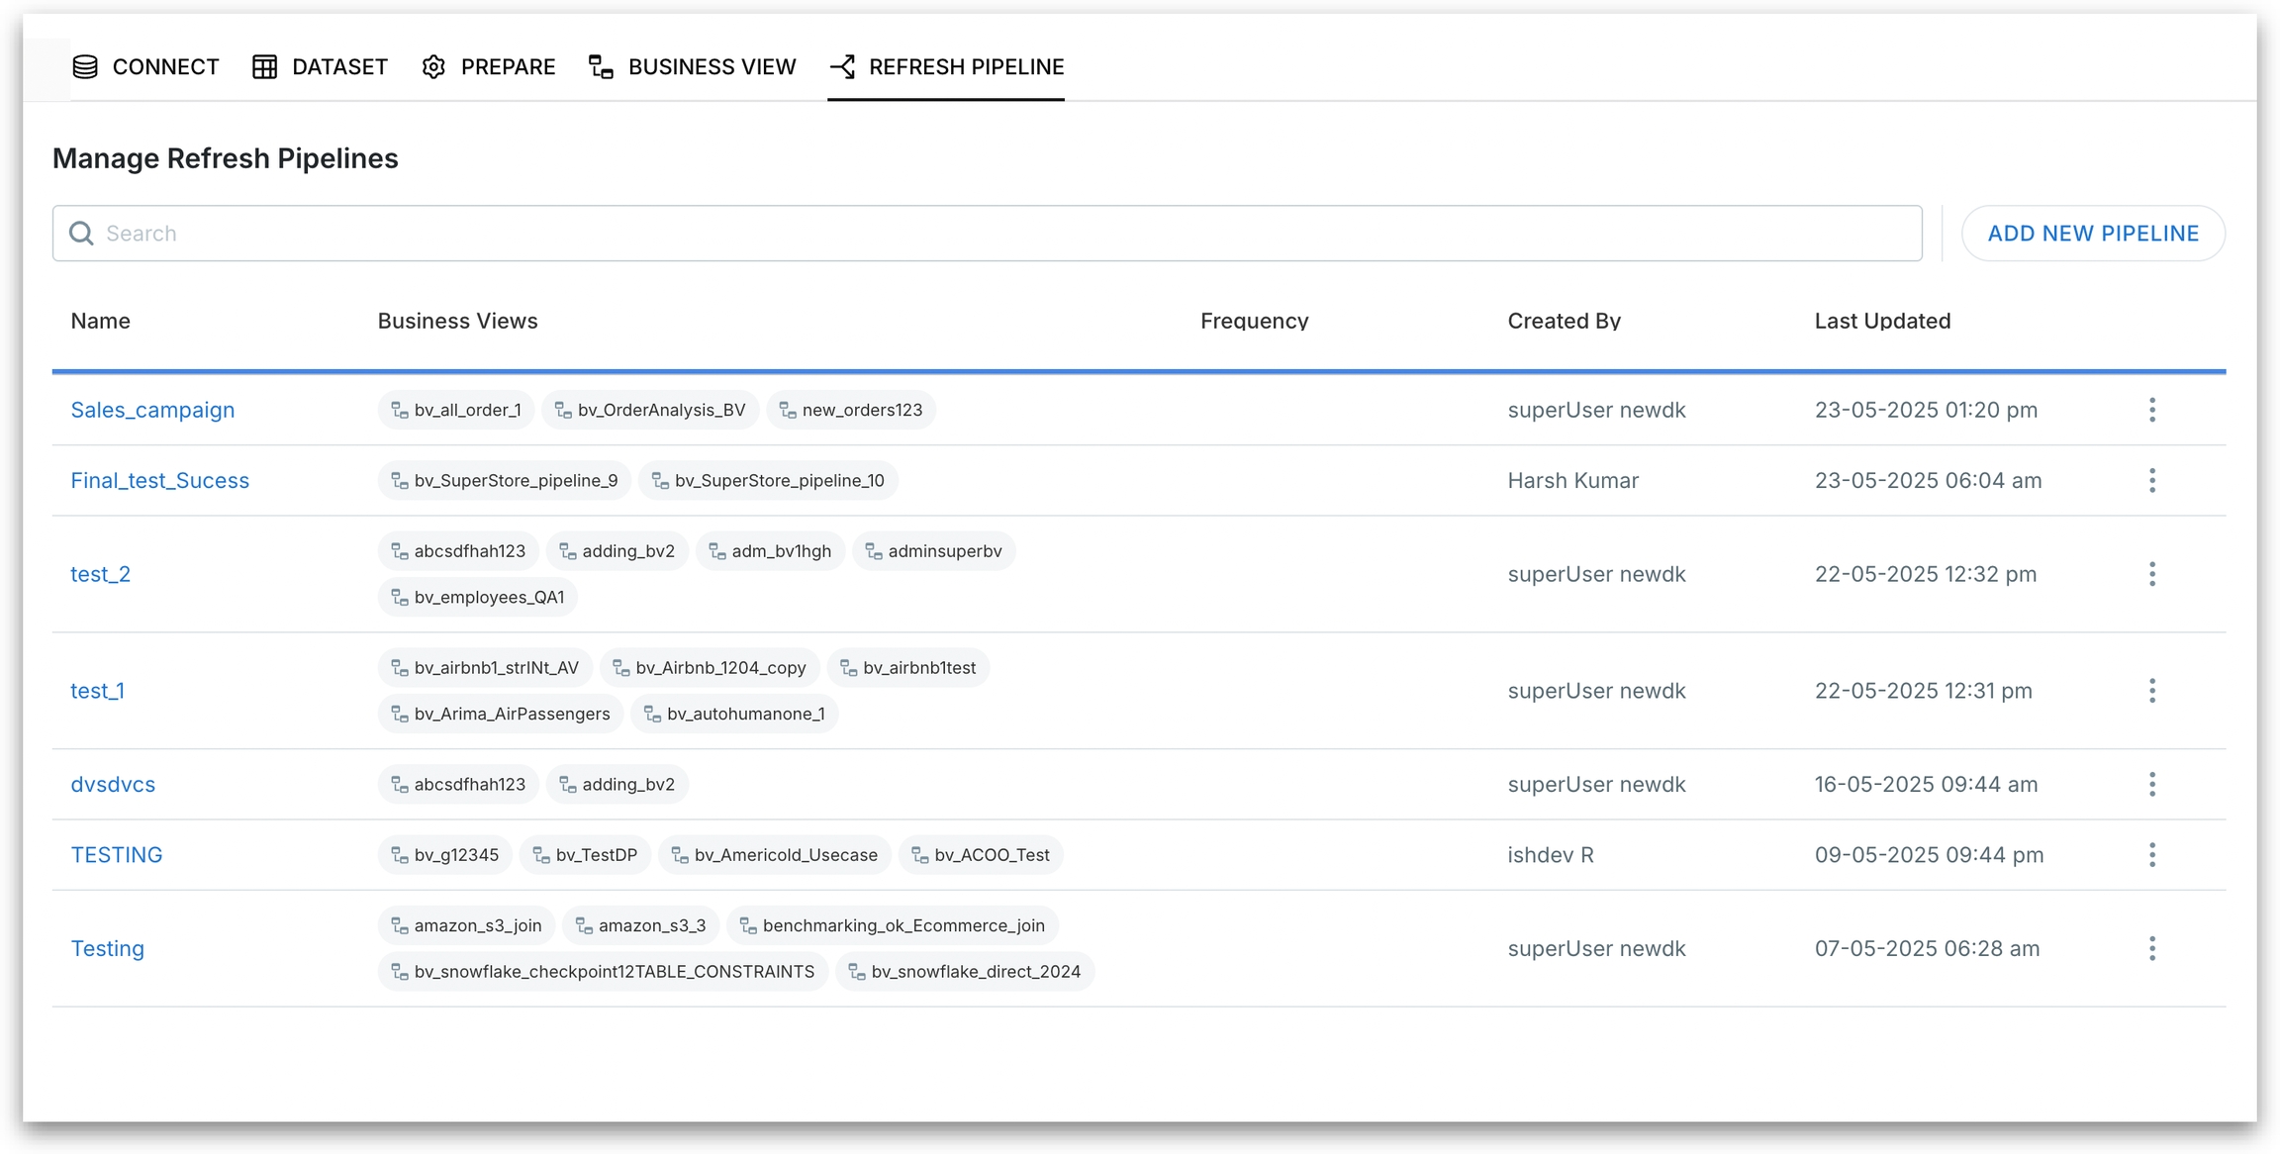Click the bv_Americold_Usecase chip
This screenshot has width=2280, height=1154.
[x=775, y=855]
